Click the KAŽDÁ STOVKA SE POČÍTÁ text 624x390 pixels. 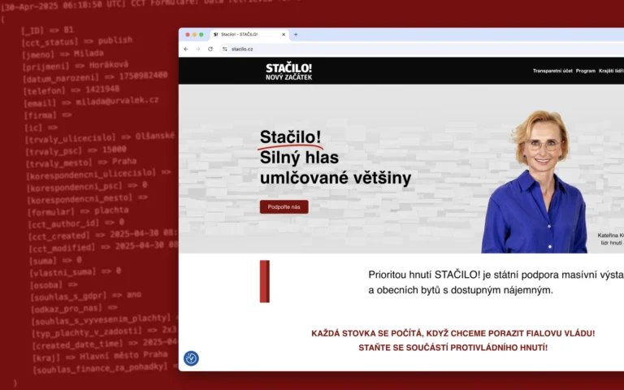pos(453,333)
